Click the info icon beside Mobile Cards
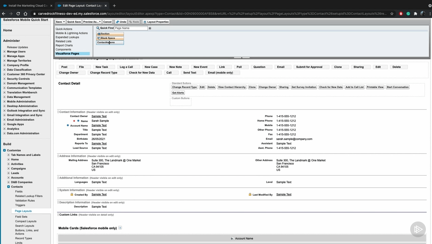This screenshot has width=432, height=244. tap(120, 228)
